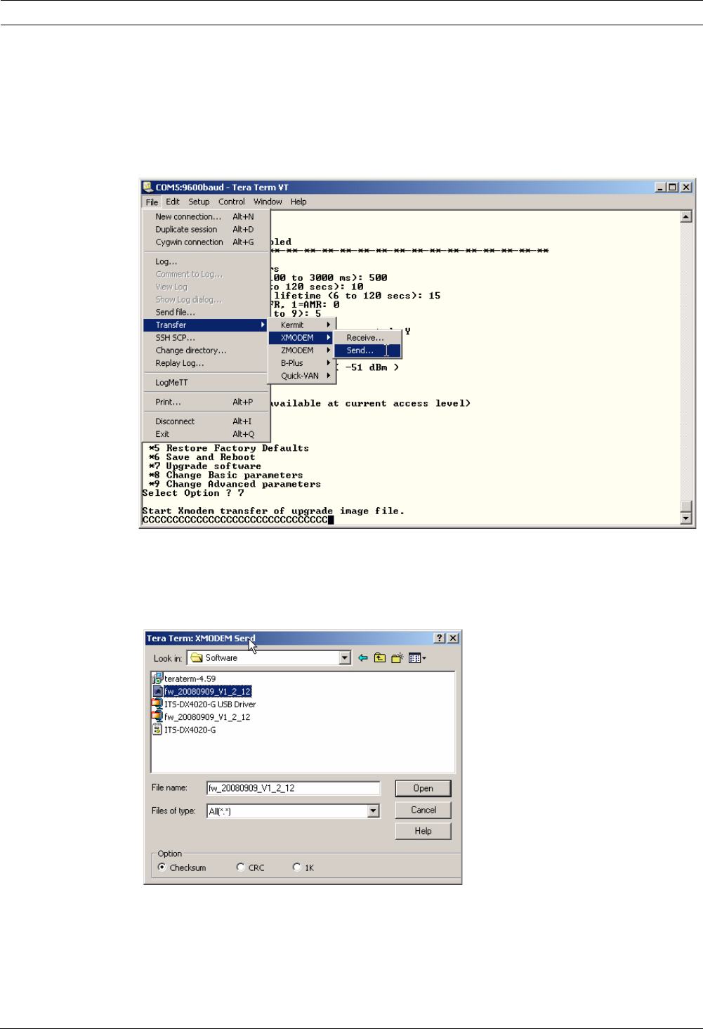Viewport: 703px width, 1029px height.
Task: Go up one folder level
Action: pyautogui.click(x=380, y=658)
